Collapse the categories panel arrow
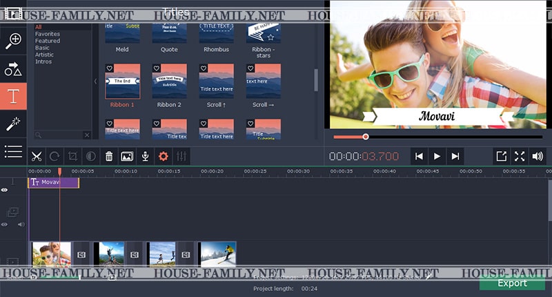552x297 pixels. [x=95, y=82]
